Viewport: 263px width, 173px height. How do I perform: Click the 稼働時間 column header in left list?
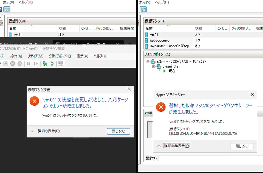pyautogui.click(x=127, y=28)
